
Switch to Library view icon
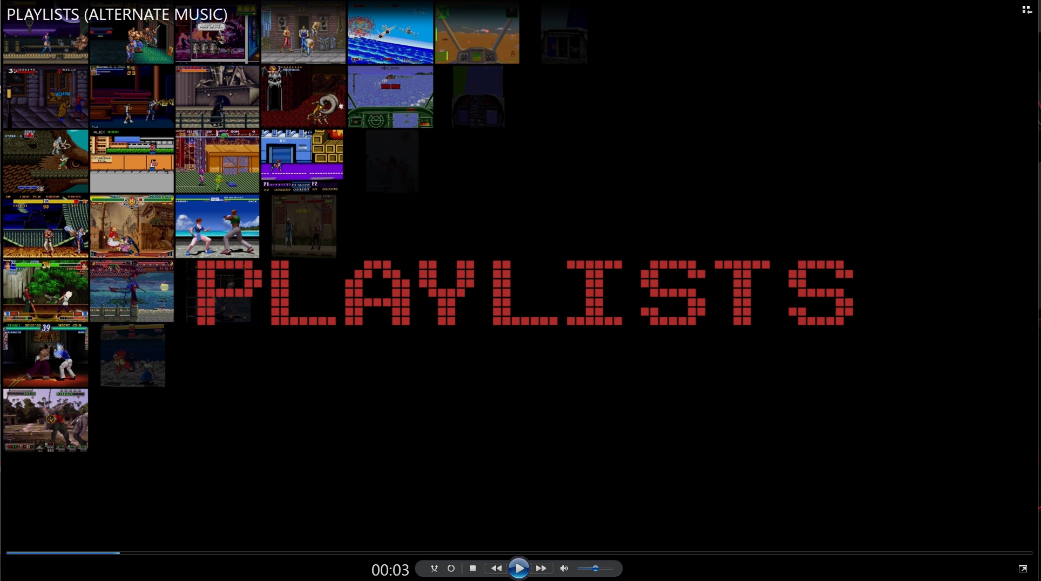pos(1026,10)
